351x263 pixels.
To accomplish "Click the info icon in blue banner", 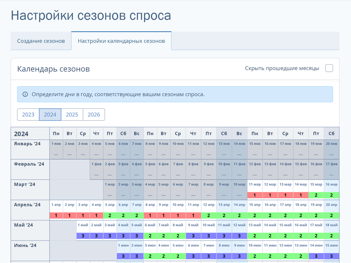I will coord(25,94).
